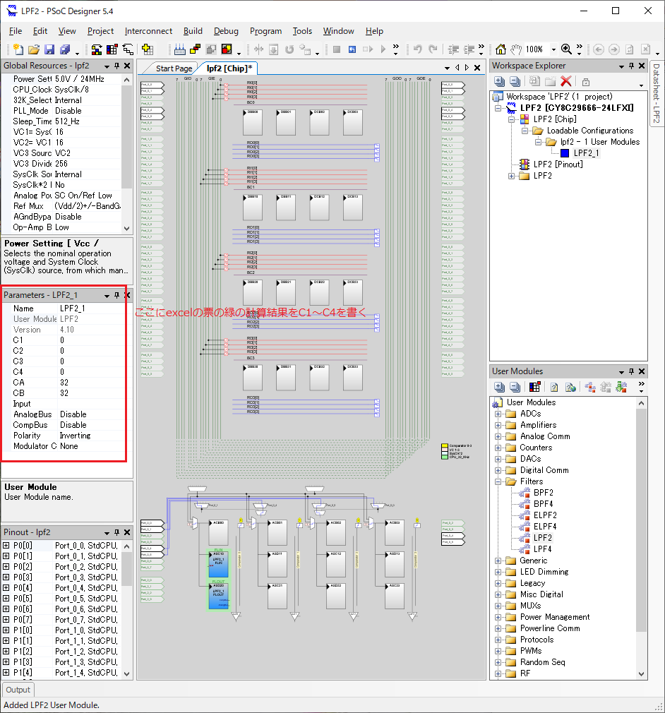Expand the LPF2 folder node in Workspace Explorer
Viewport: 665px width, 713px height.
pos(511,176)
